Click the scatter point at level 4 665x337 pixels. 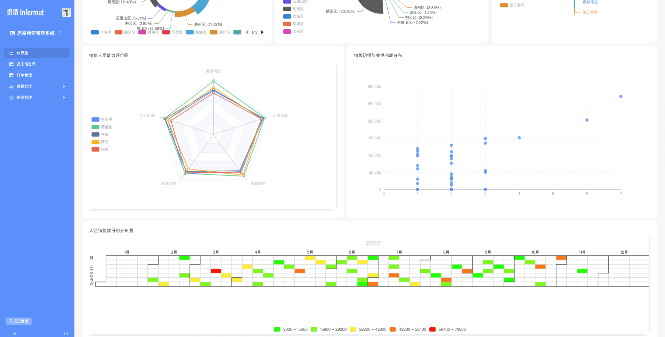519,138
